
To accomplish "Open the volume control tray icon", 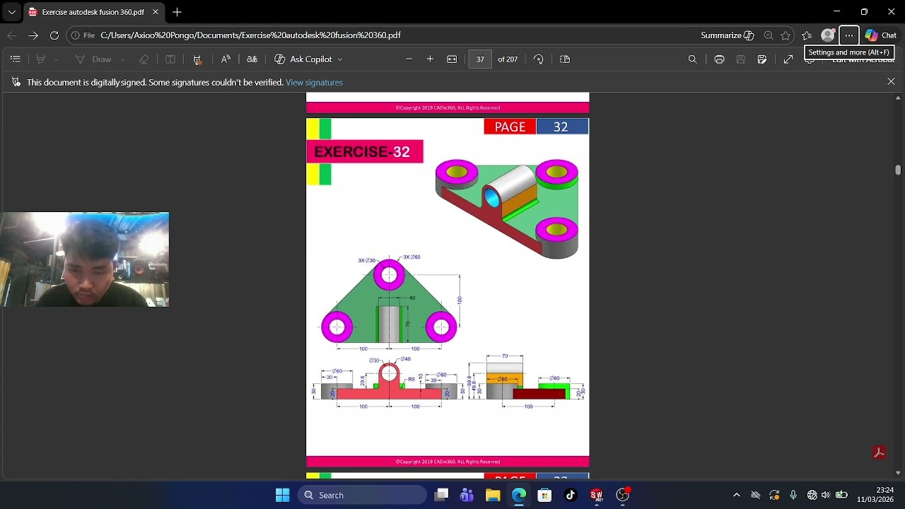I will click(825, 496).
